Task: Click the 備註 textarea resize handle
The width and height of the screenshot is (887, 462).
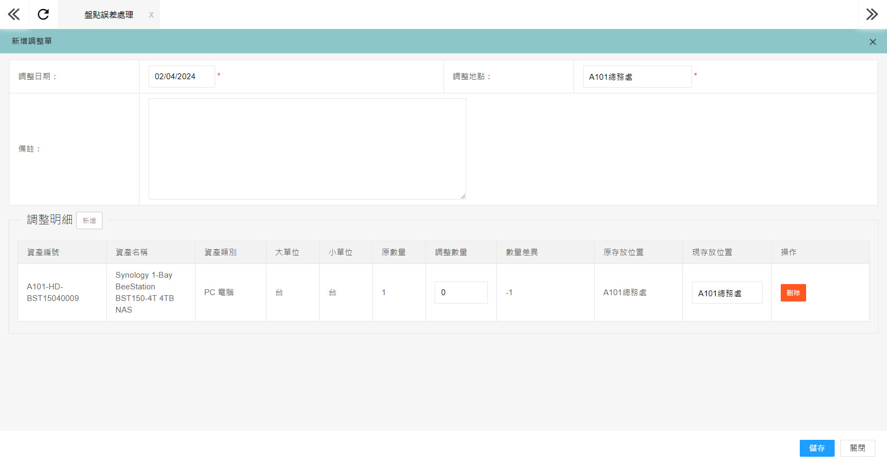Action: [463, 196]
